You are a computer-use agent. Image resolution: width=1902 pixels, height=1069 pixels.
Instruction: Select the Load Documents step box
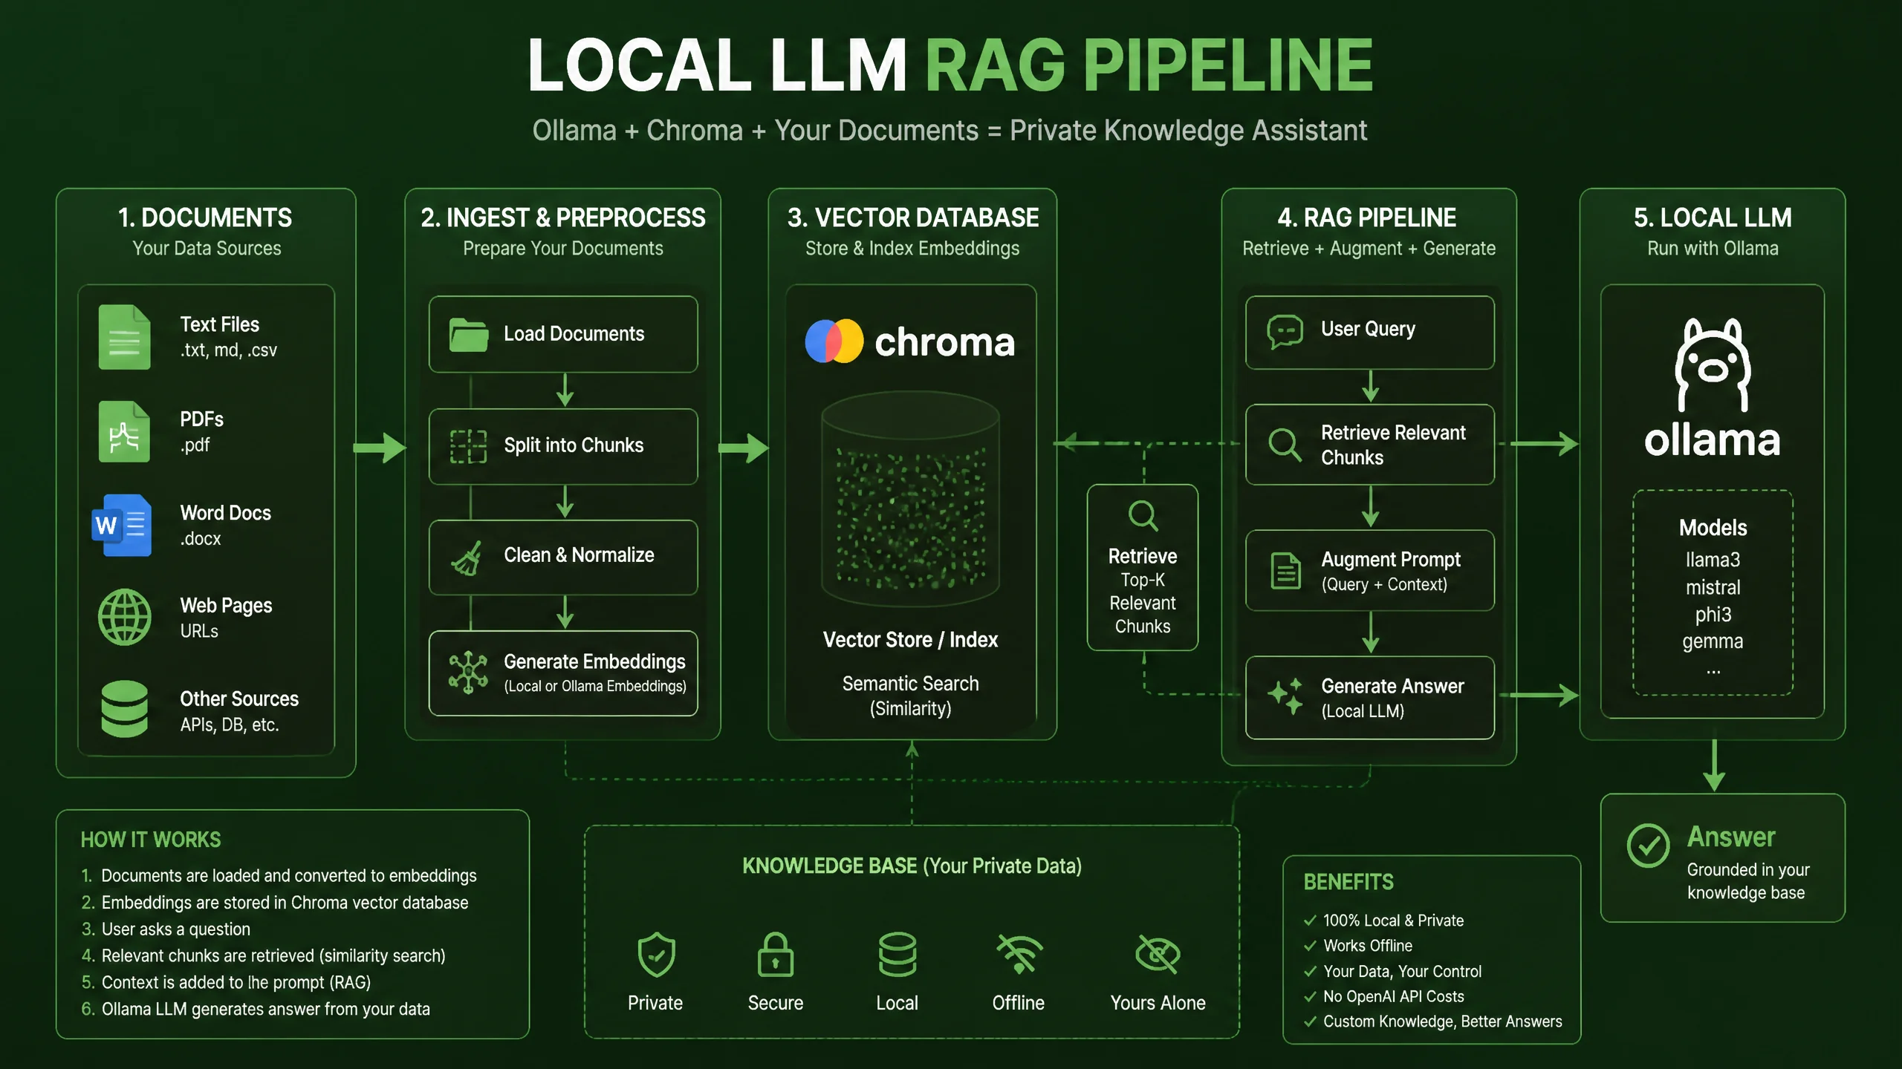coord(563,334)
